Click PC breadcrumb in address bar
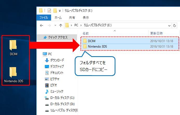Screen dimensions: 180x115 click(x=76, y=25)
